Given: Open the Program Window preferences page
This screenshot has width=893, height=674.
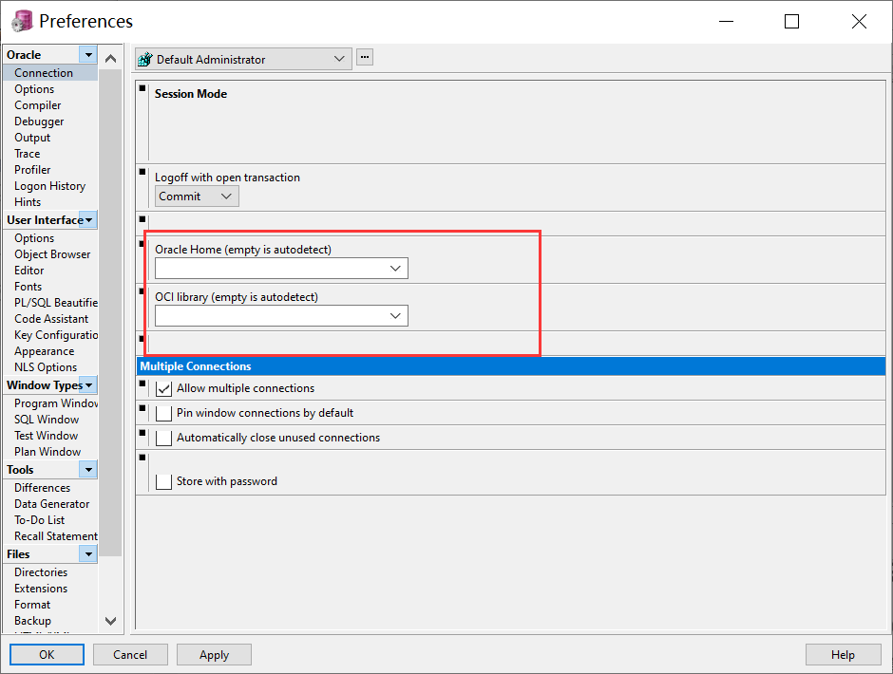Looking at the screenshot, I should point(56,403).
